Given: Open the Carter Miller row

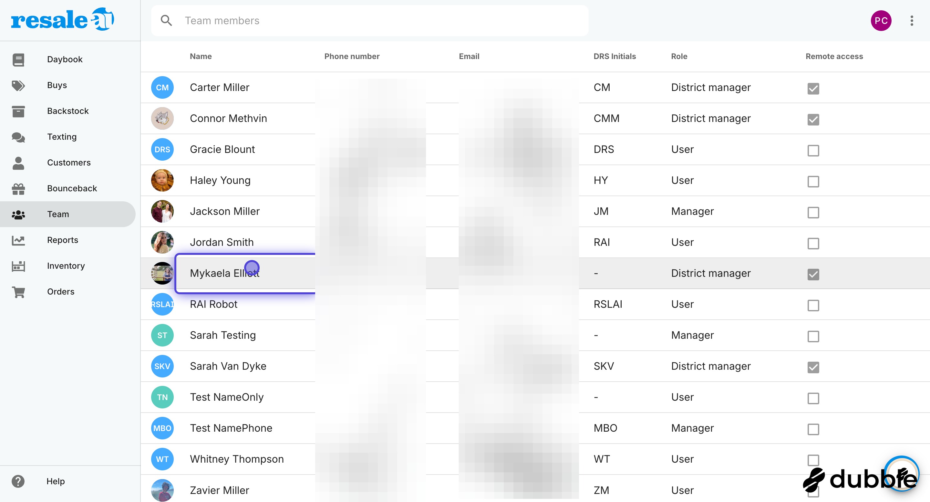Looking at the screenshot, I should tap(535, 88).
